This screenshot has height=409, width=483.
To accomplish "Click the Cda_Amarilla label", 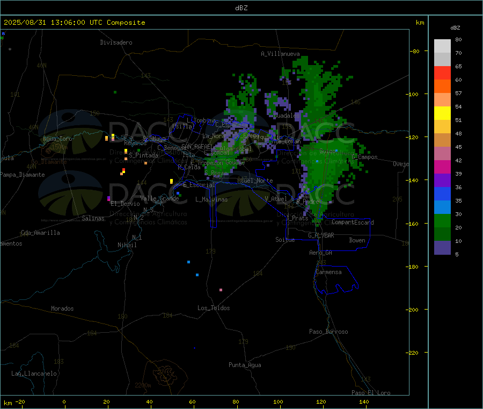I will click(40, 233).
